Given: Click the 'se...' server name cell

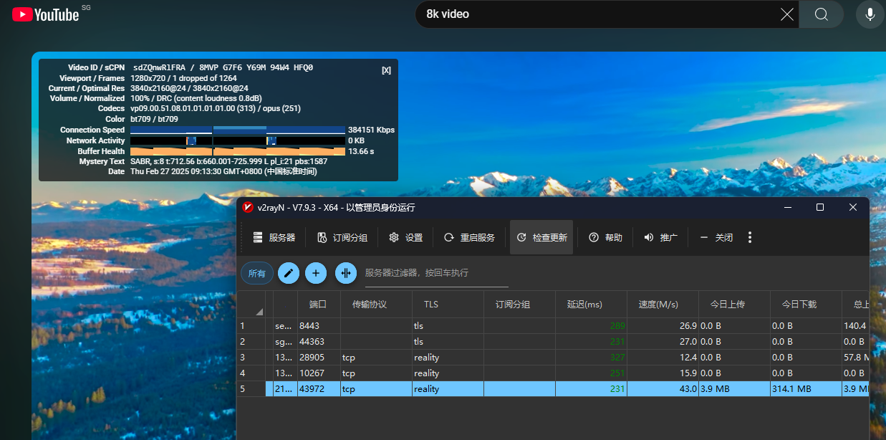Looking at the screenshot, I should click(285, 325).
